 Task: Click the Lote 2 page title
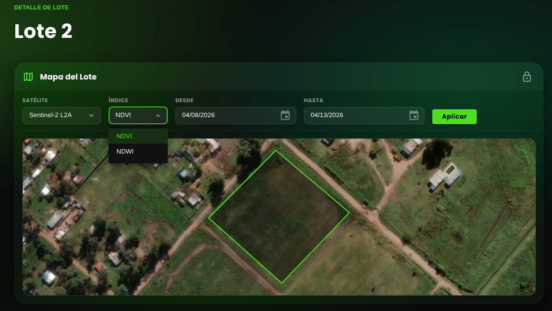43,31
